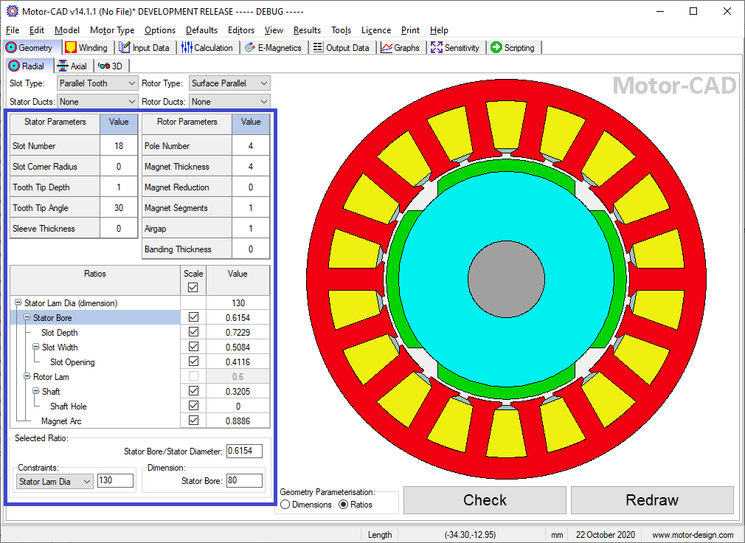Open the Results menu
The image size is (745, 543).
click(307, 30)
